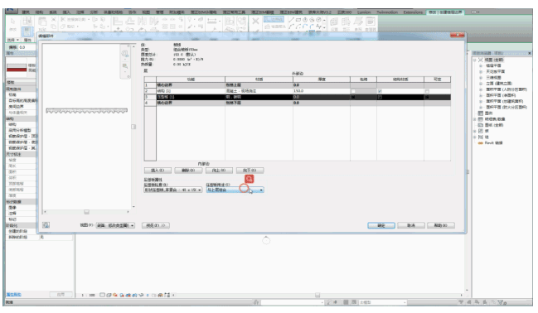This screenshot has width=538, height=313.
Task: Click the highlighted Properties icon in ribbon
Action: 27,31
